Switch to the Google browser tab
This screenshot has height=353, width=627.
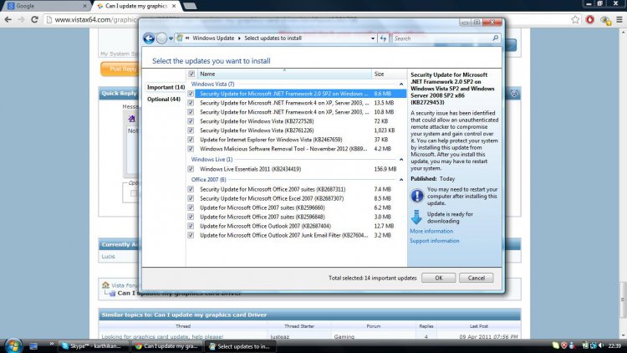[46, 6]
